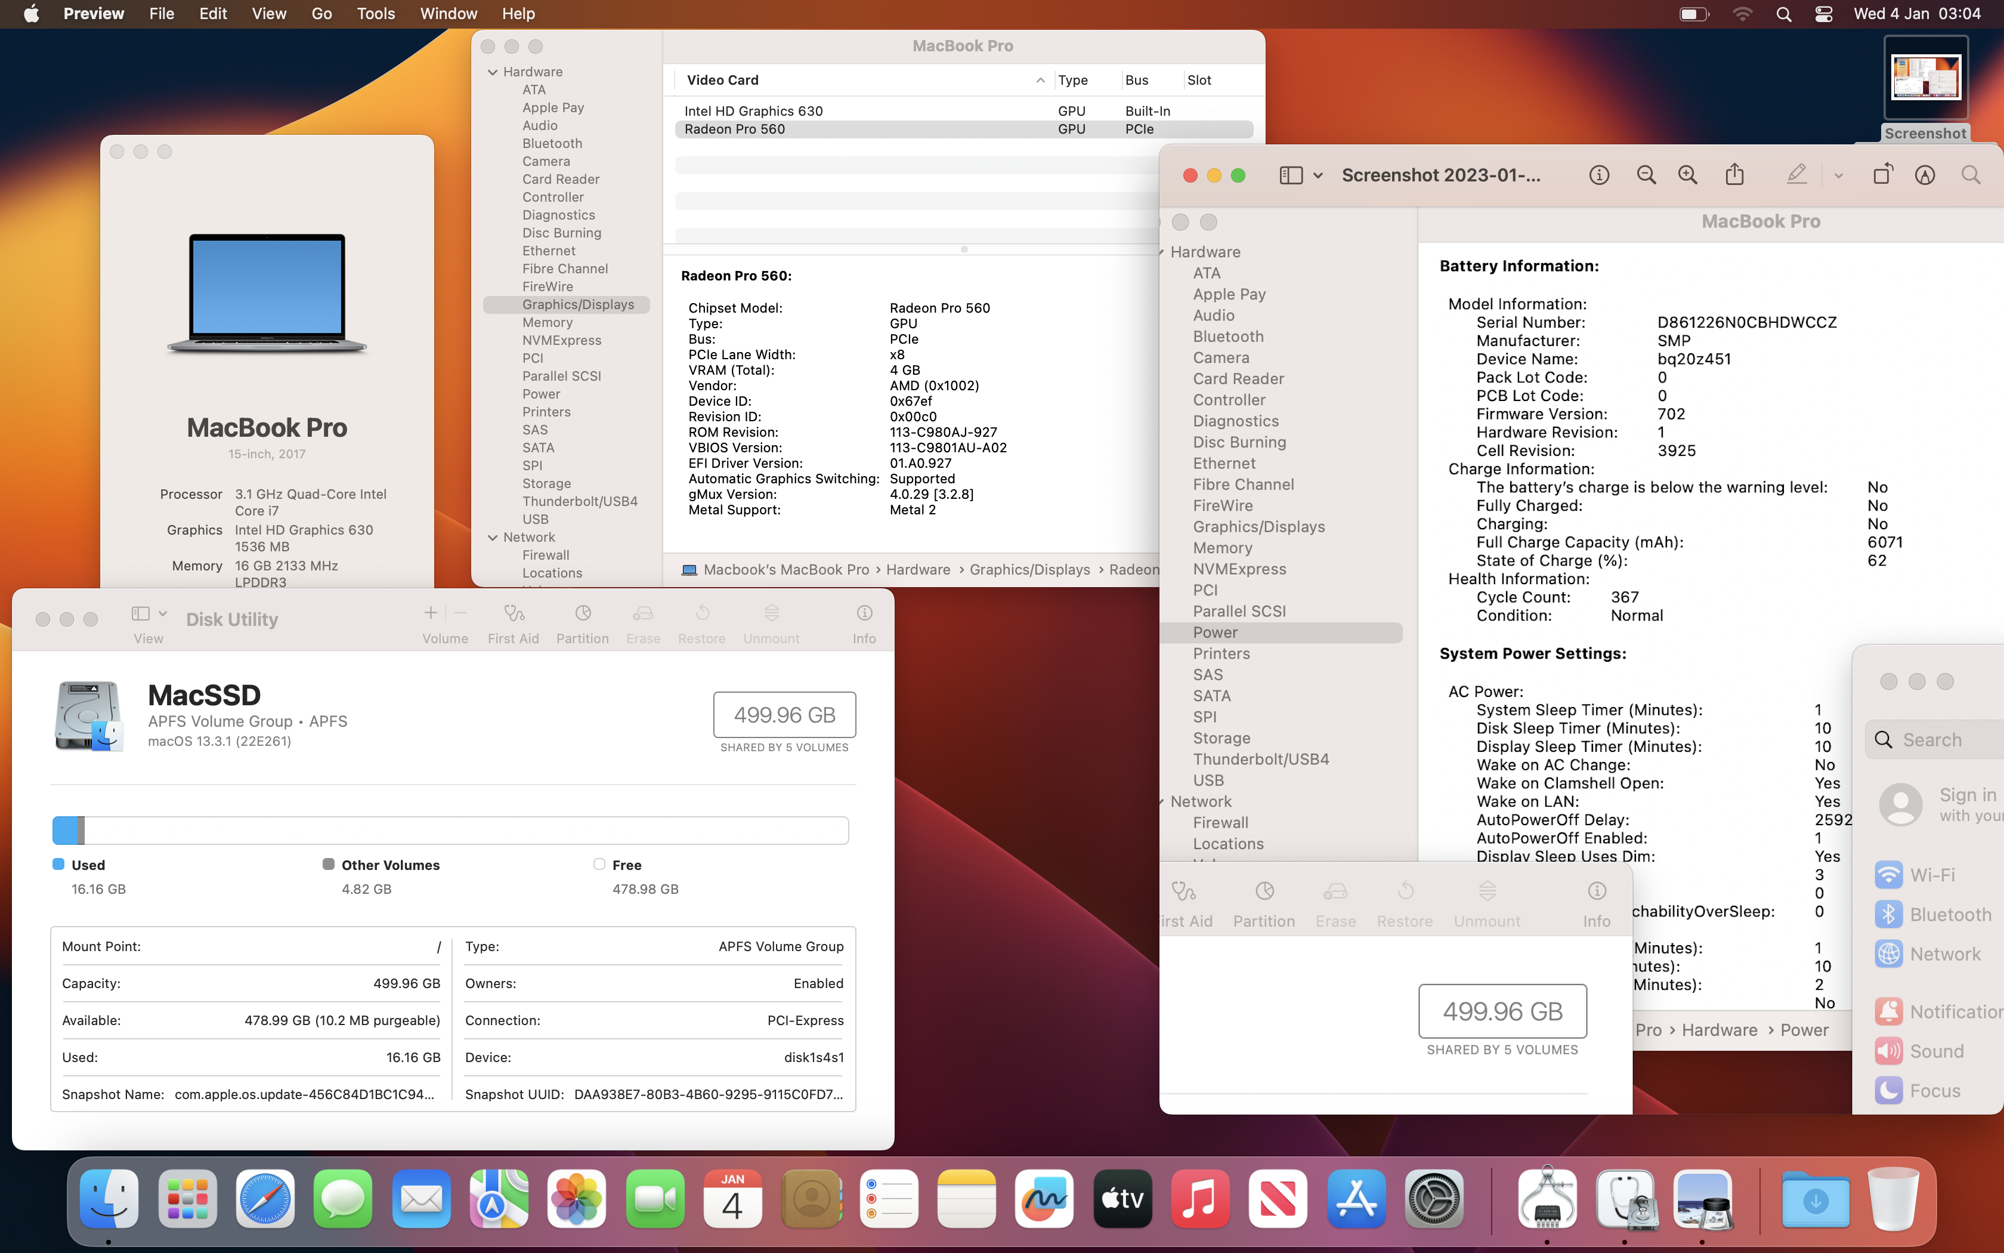
Task: Click the Slot column header
Action: coord(1199,79)
